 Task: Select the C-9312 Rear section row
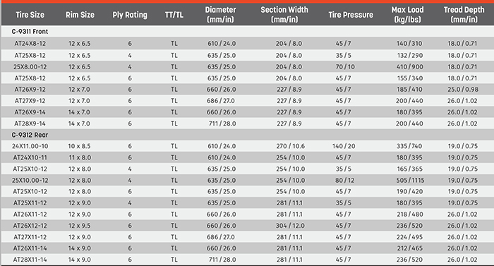(247, 135)
